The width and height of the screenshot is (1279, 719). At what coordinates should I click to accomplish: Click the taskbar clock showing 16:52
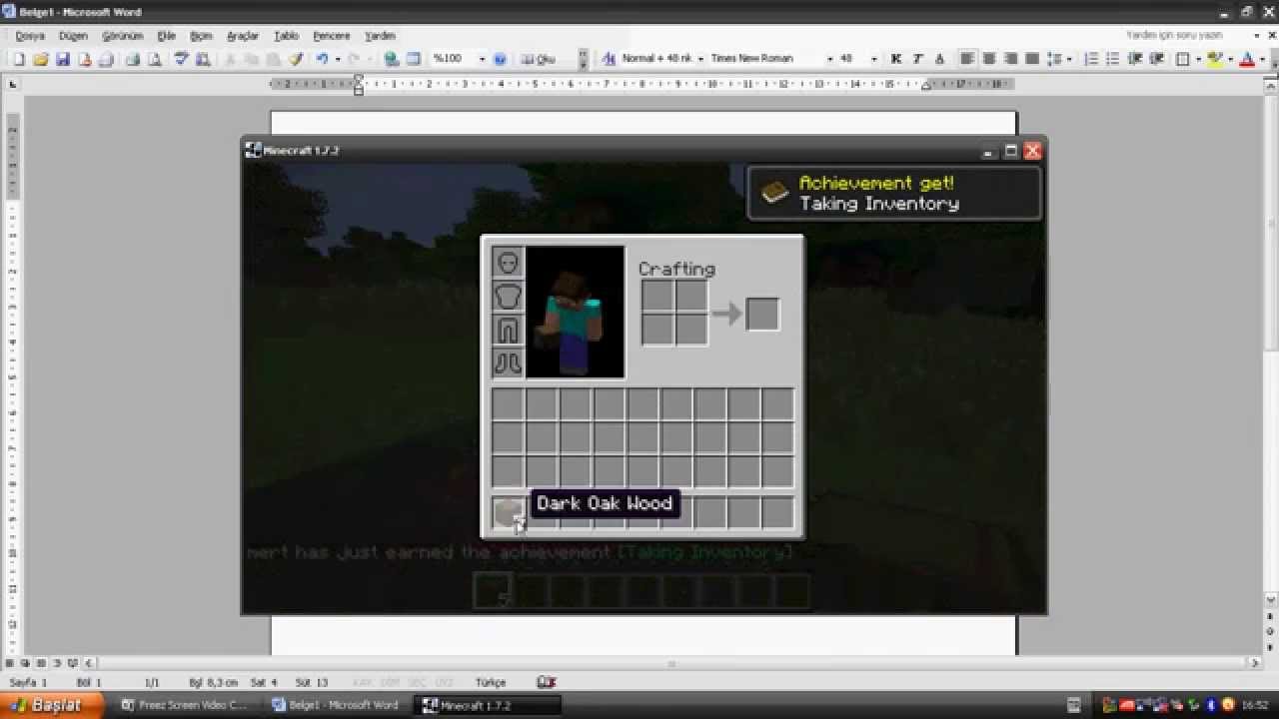tap(1253, 705)
